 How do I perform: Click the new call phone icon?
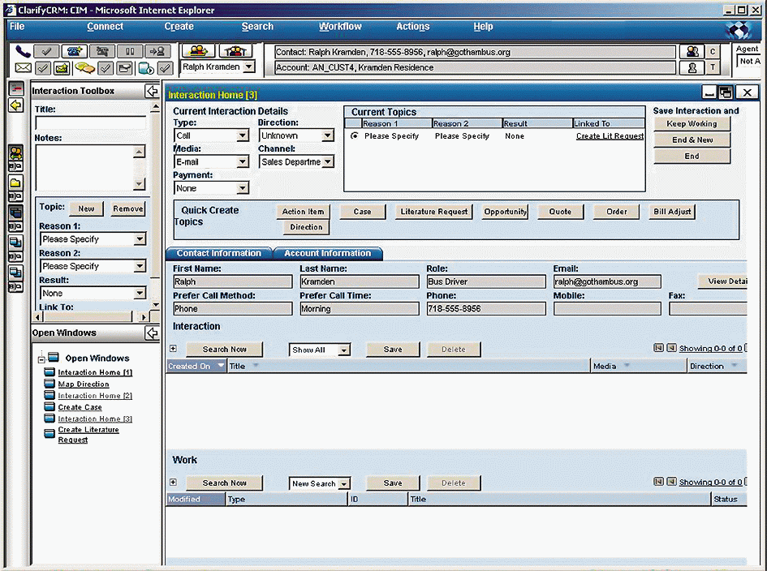(x=75, y=51)
